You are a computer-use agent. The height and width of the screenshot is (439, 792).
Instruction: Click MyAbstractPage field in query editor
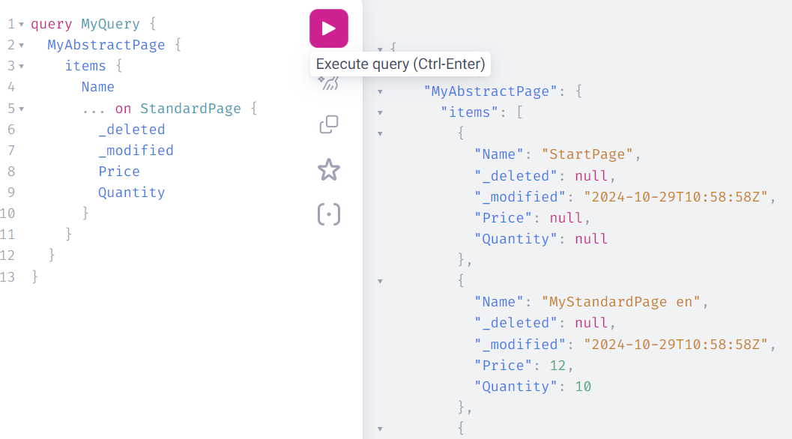[106, 45]
